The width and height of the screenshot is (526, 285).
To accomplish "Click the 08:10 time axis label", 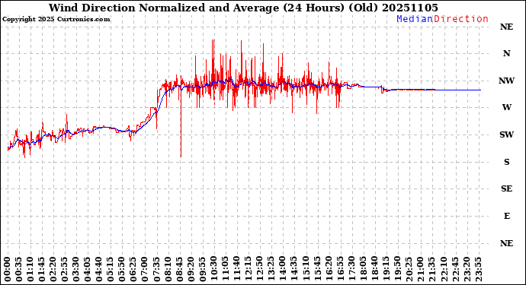I will point(168,270).
